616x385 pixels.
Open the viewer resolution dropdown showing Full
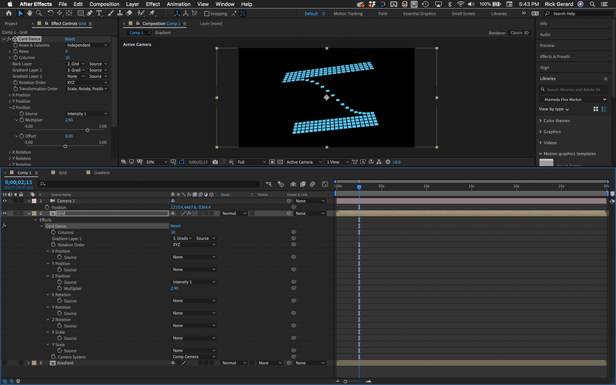point(251,162)
